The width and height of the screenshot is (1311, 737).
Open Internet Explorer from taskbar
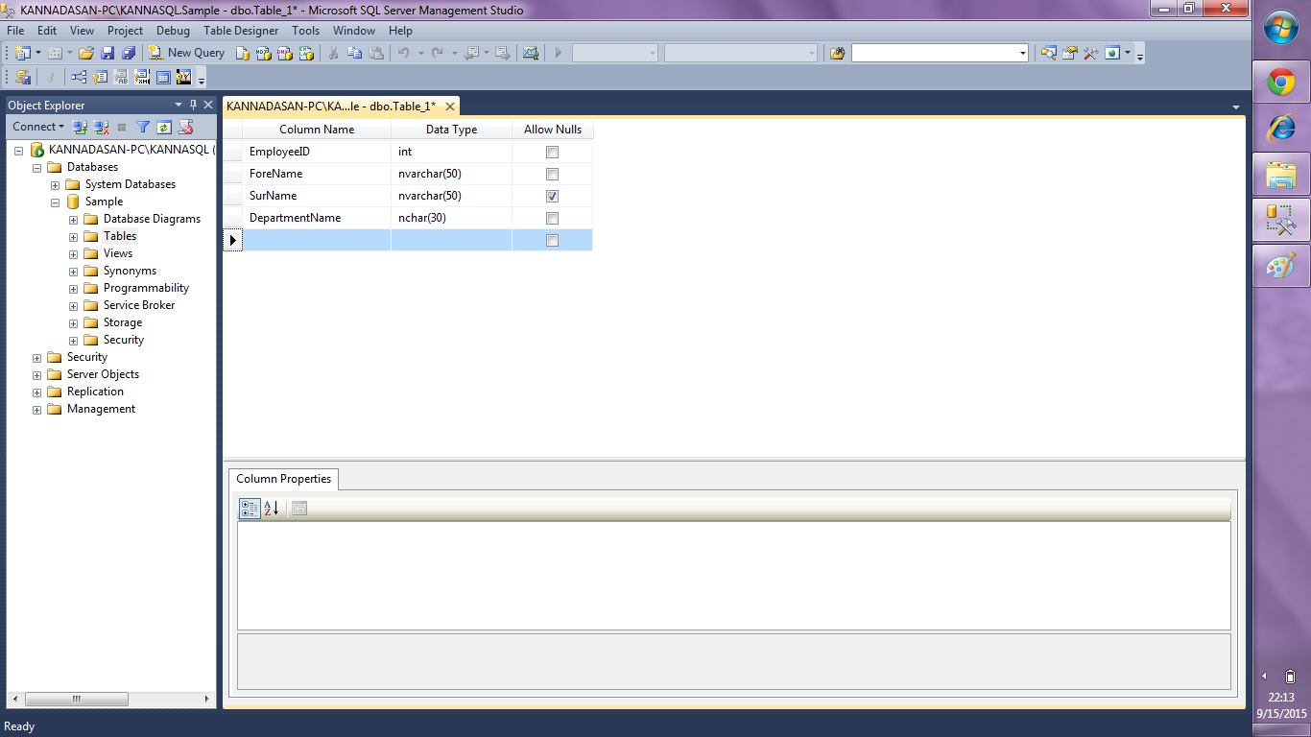[x=1281, y=129]
